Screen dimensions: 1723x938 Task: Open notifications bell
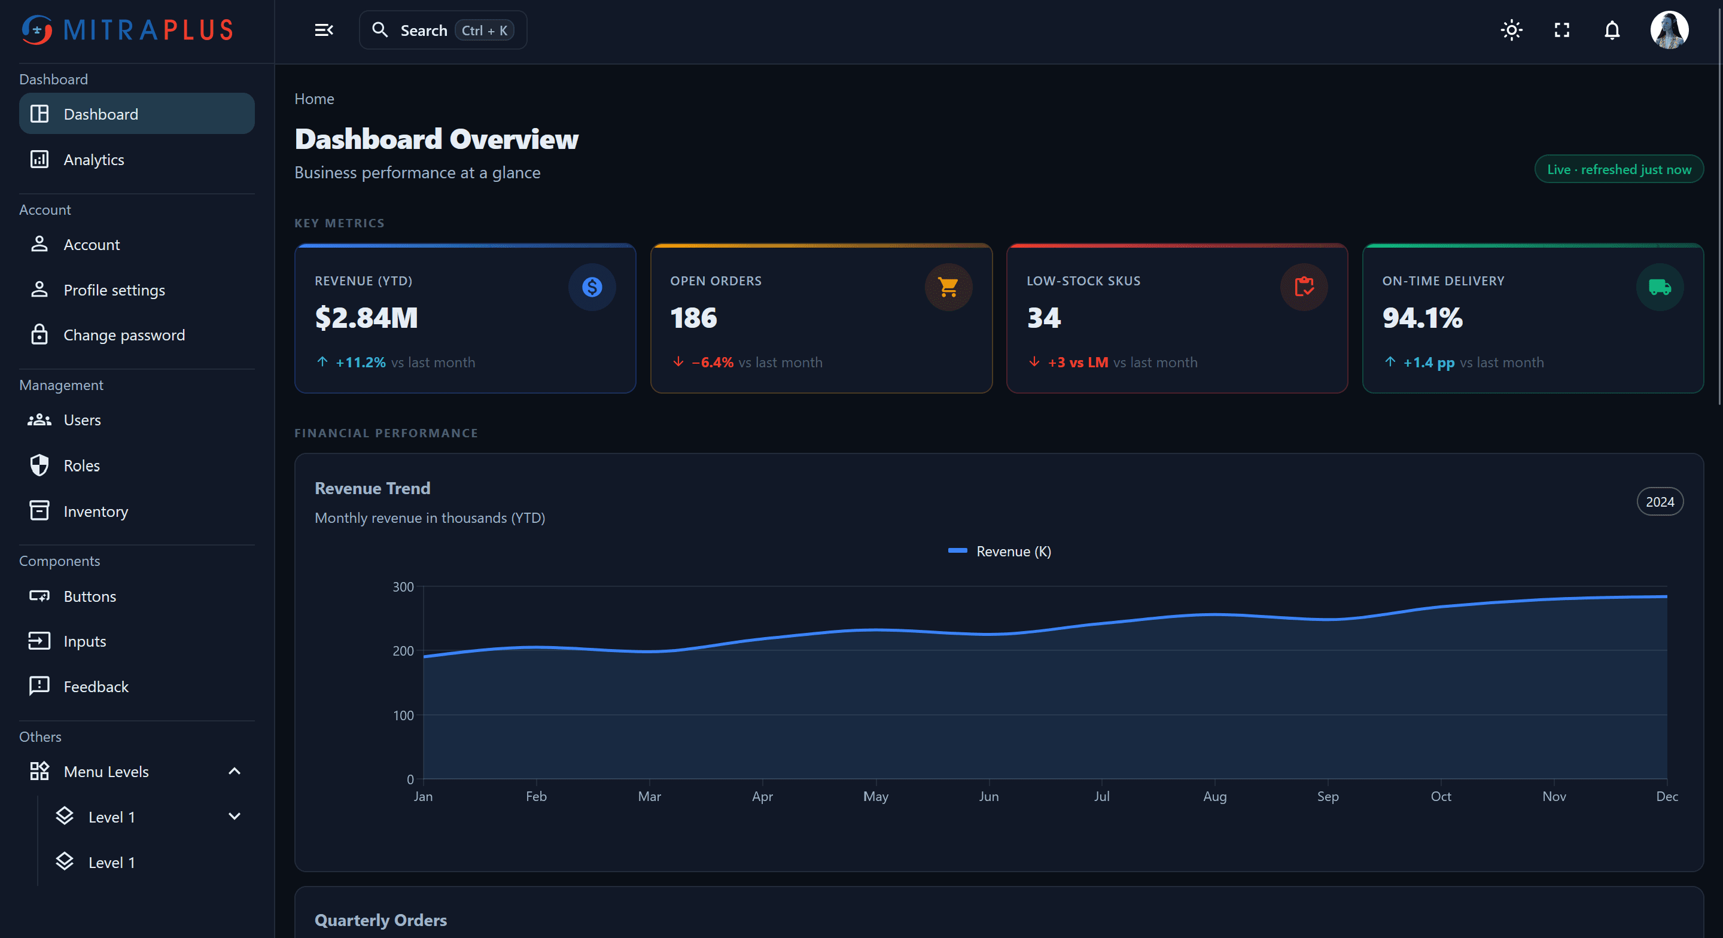(1612, 30)
